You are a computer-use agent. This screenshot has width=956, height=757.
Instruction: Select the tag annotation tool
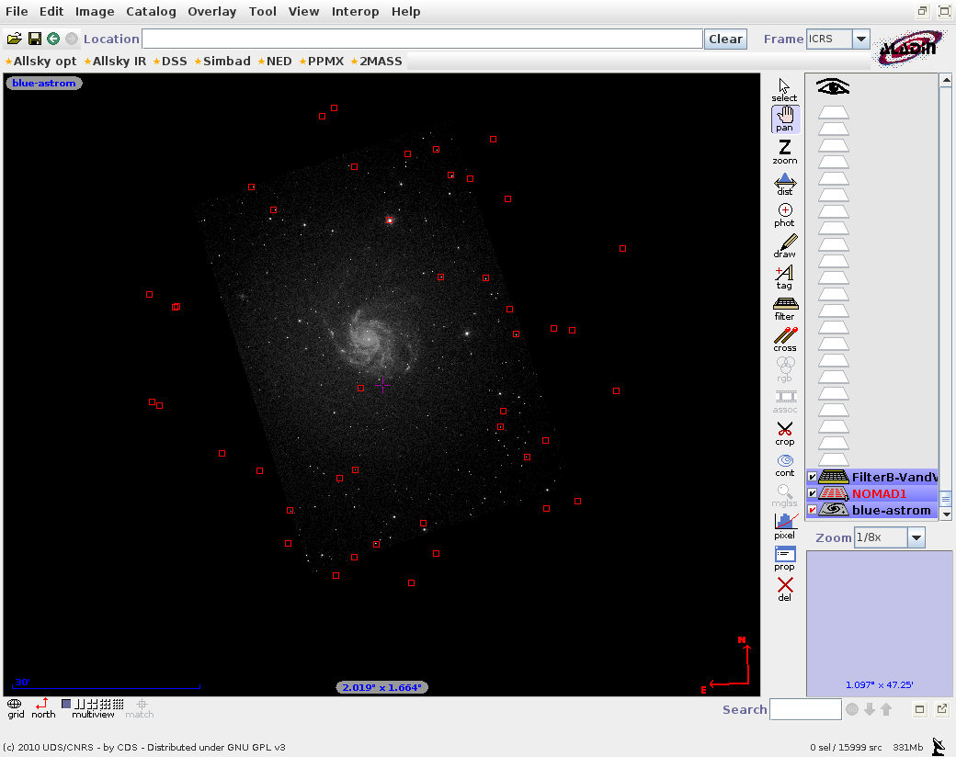click(x=784, y=277)
